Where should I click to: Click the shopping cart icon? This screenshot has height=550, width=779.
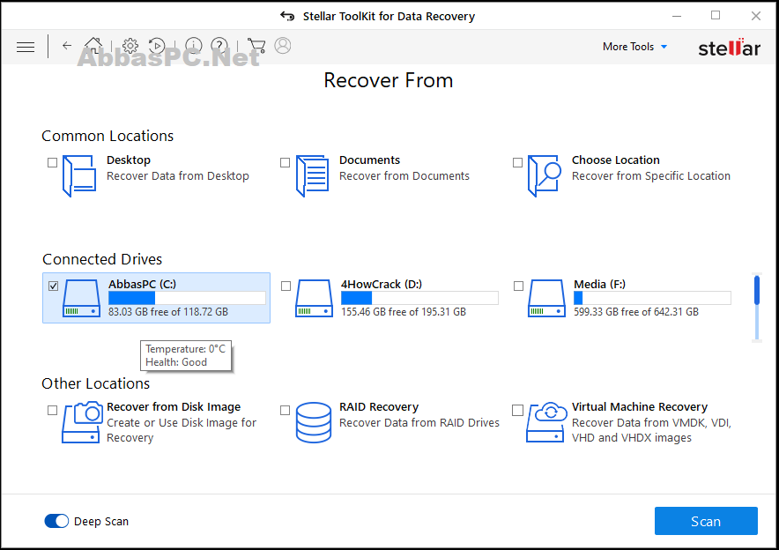click(256, 46)
